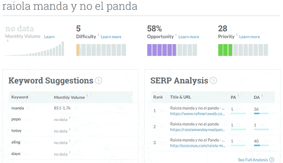Select the 'manda' keyword row
Screen dimensions: 283x163
click(x=71, y=108)
